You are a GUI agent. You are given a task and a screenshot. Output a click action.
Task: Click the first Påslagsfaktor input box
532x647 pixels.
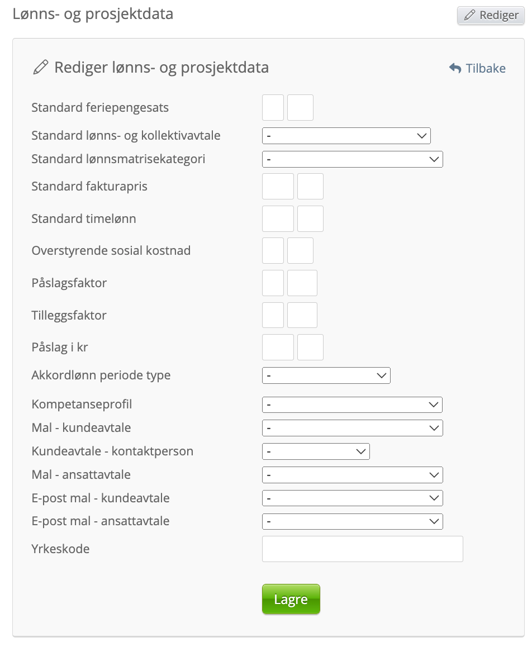click(x=273, y=283)
